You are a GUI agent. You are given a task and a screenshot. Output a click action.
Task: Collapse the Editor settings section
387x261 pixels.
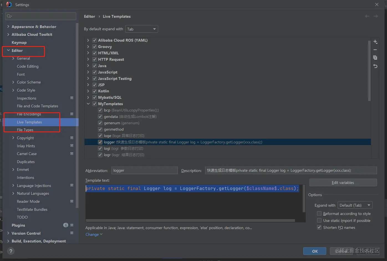pyautogui.click(x=8, y=50)
